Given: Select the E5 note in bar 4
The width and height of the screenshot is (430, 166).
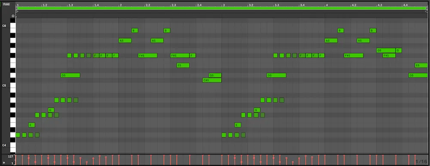Looking at the screenshot, I should coord(421,65).
